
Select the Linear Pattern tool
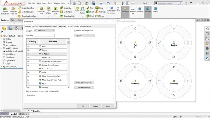coord(83,10)
